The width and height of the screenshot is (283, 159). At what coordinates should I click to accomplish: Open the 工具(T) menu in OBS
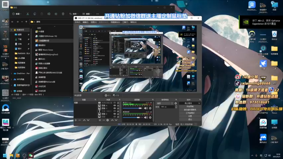pyautogui.click(x=125, y=22)
